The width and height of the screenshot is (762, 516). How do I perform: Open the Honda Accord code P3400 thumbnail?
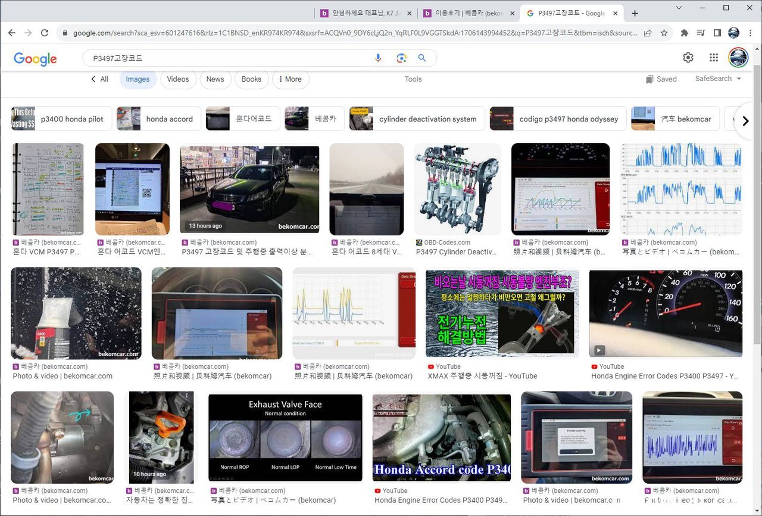[x=442, y=437]
